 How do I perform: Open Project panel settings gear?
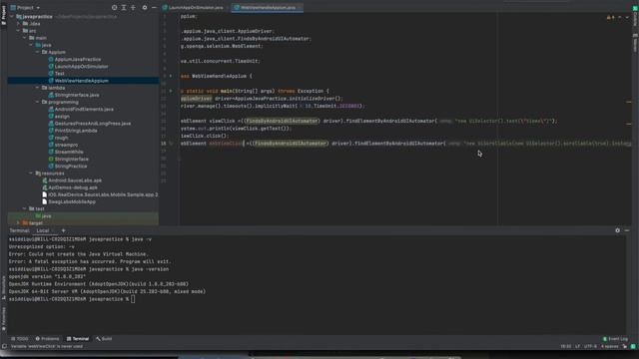[x=145, y=7]
